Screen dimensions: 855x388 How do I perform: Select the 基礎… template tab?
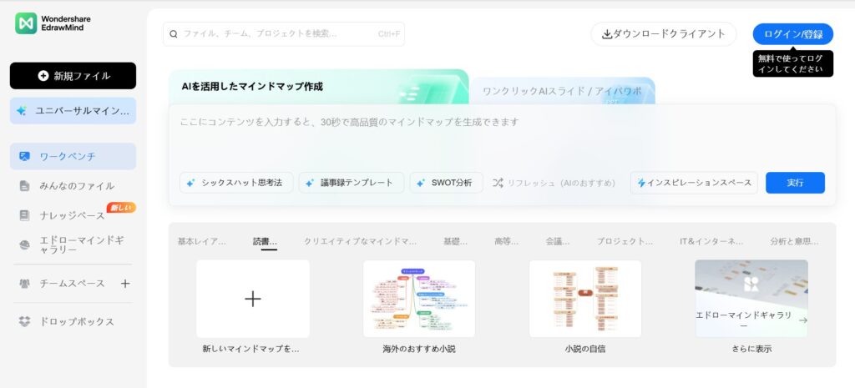(x=455, y=241)
